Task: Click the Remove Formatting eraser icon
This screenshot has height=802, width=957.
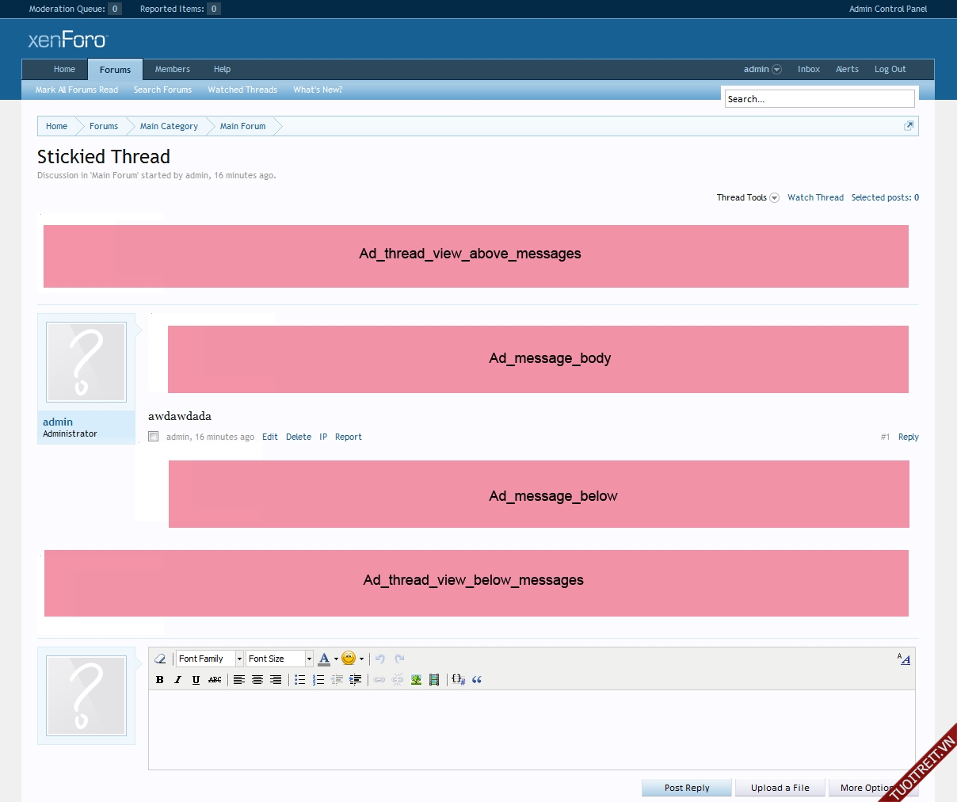Action: (x=160, y=659)
